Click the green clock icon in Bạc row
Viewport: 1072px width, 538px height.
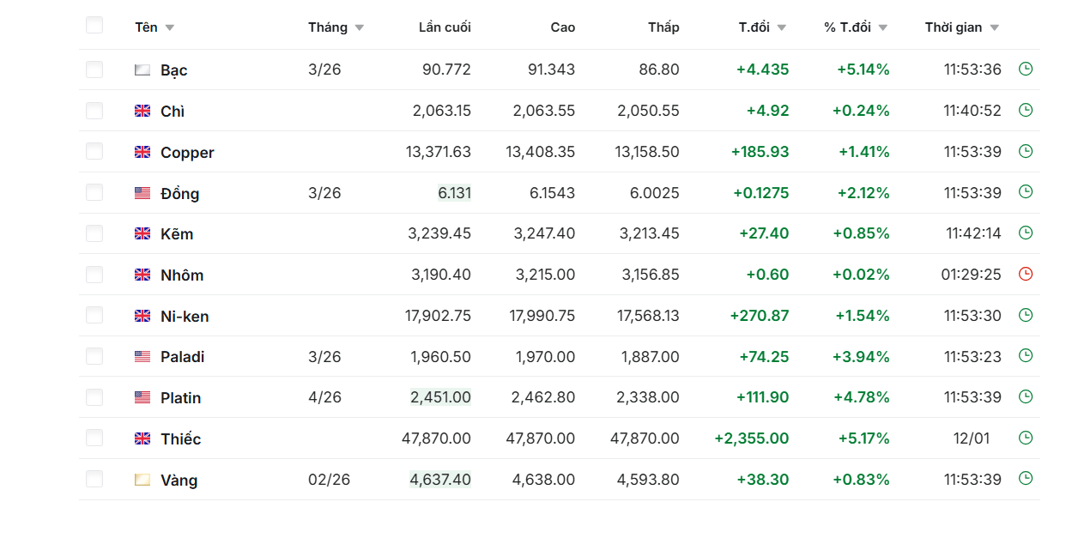[1025, 69]
